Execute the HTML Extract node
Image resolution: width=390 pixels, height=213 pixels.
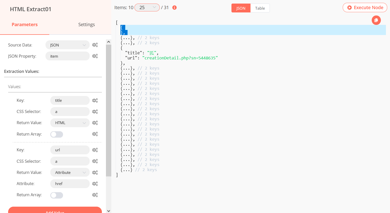coord(365,7)
